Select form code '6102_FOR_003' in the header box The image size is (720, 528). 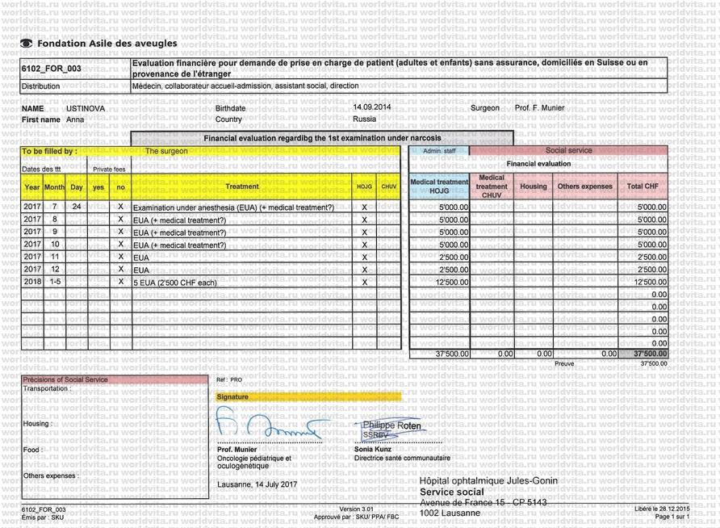[x=52, y=69]
